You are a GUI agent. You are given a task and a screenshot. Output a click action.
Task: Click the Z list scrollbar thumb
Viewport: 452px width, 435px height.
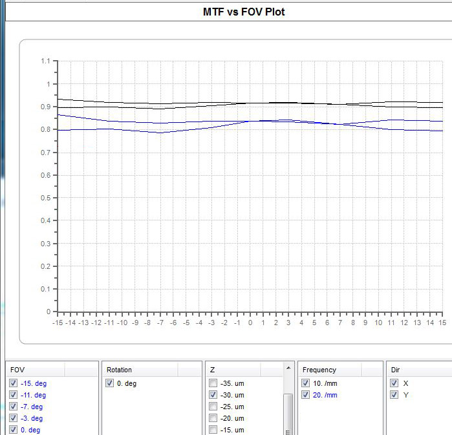click(x=288, y=414)
